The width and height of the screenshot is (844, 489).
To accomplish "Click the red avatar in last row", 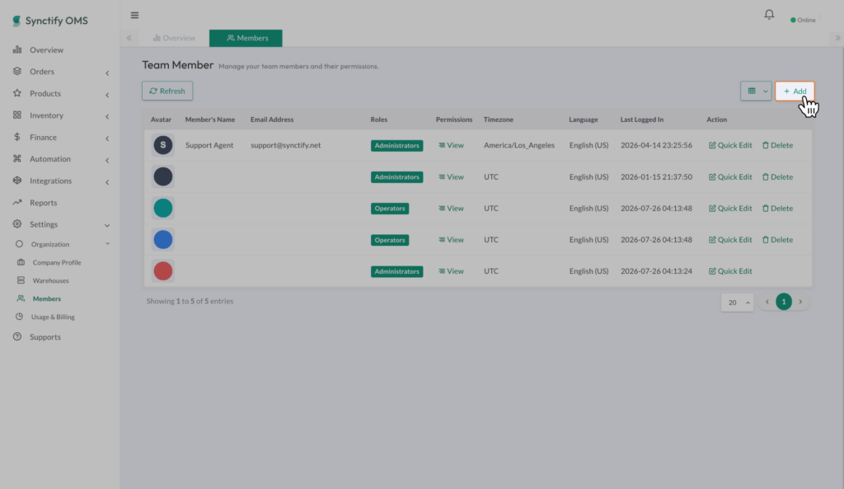I will coord(163,271).
